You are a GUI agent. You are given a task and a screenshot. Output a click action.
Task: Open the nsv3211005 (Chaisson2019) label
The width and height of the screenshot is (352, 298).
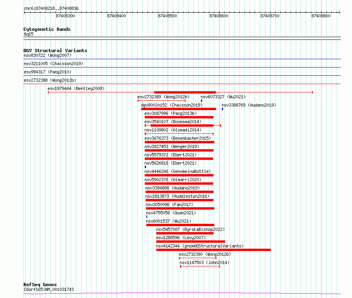pyautogui.click(x=53, y=64)
